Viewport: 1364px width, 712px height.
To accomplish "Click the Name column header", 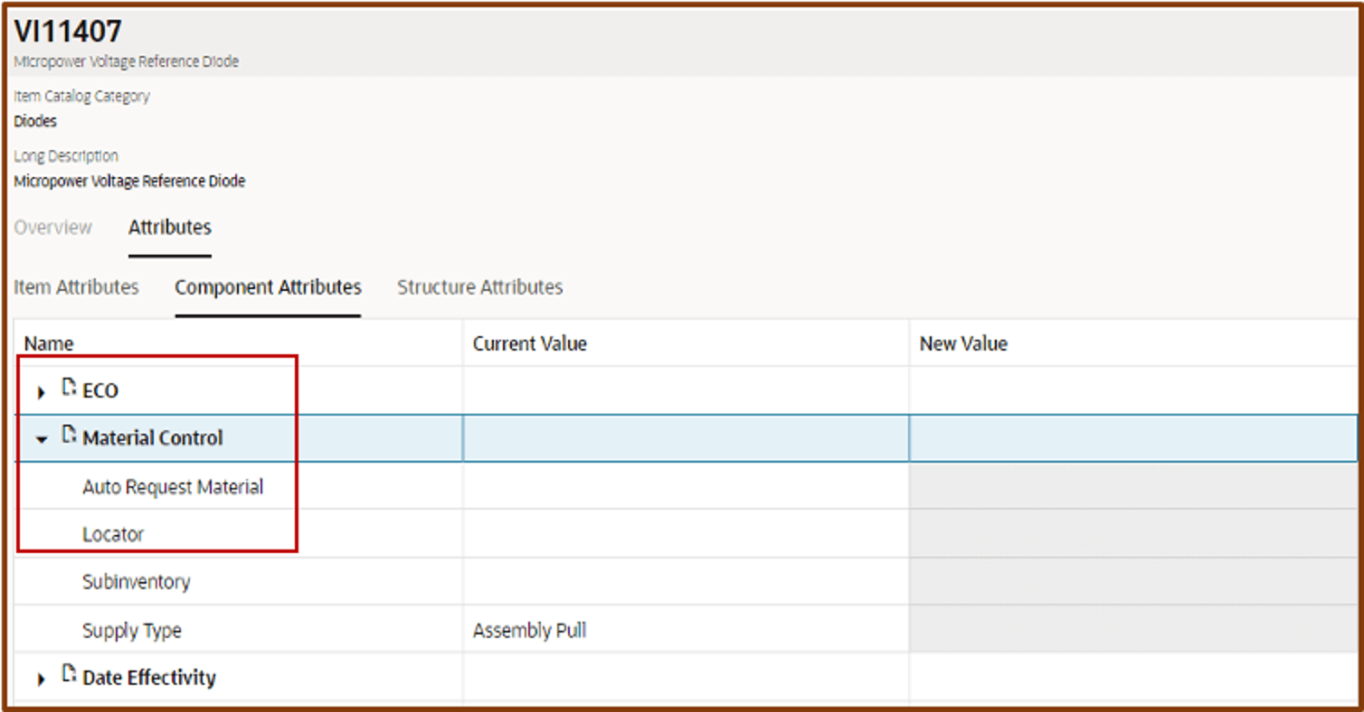I will tap(49, 343).
